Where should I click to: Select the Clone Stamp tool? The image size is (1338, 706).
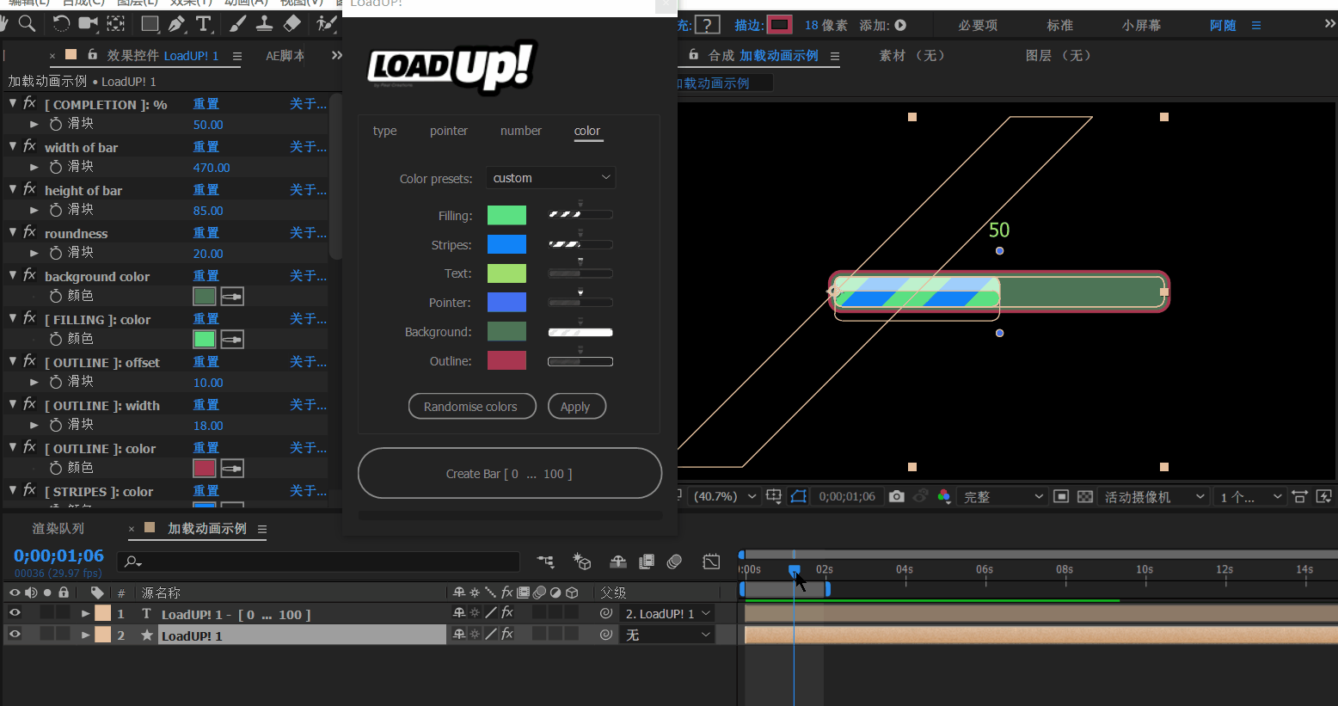(265, 23)
